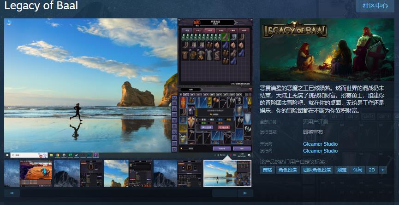
Task: Select the first thumbnail with orange desert battle
Action: [x=28, y=173]
